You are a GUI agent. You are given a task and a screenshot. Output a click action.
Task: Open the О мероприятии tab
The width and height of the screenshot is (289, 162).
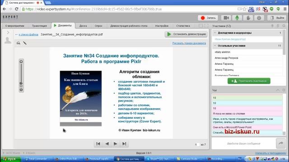tap(14, 26)
